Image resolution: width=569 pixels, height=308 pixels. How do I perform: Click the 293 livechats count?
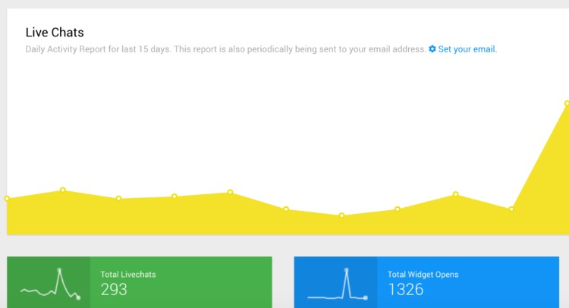[x=114, y=290]
